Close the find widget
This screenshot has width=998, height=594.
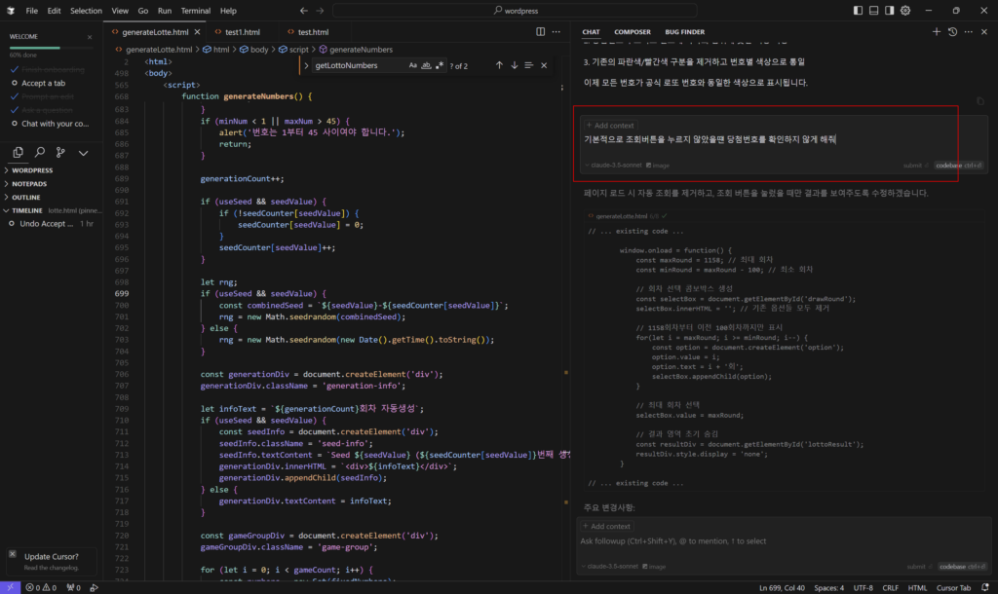[544, 65]
